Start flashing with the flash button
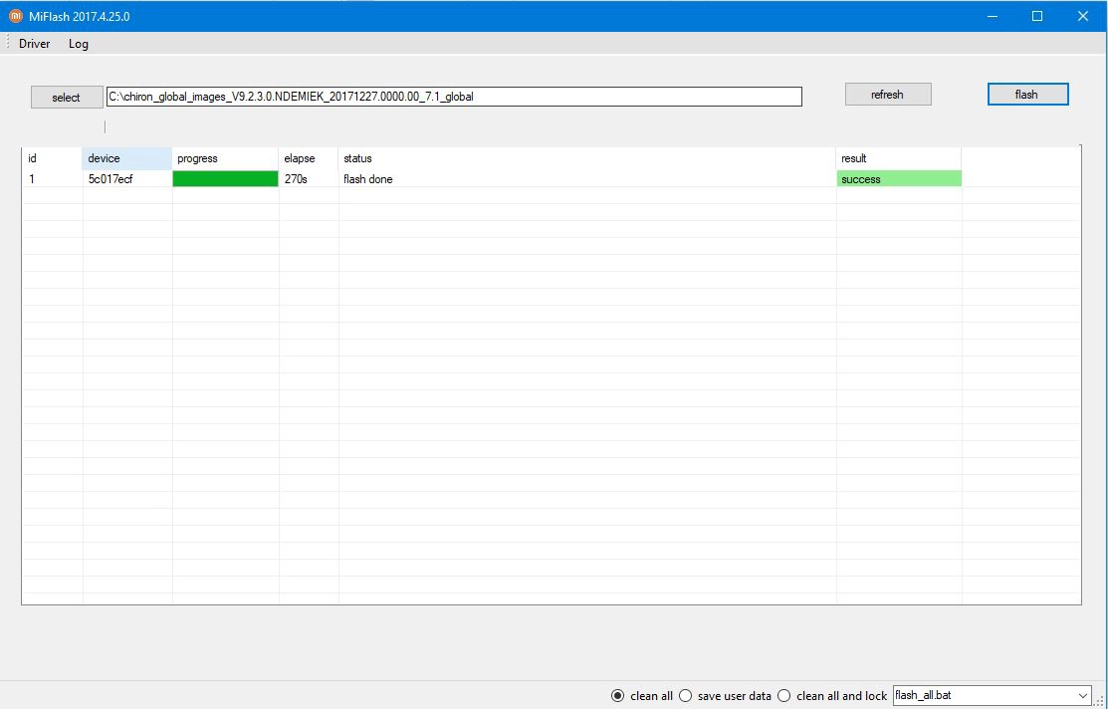Image resolution: width=1108 pixels, height=709 pixels. (1027, 94)
